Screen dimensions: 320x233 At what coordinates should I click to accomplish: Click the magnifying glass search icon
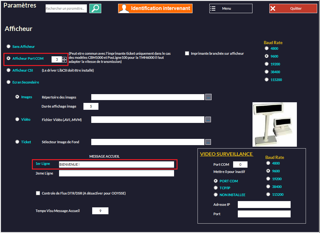tap(95, 8)
